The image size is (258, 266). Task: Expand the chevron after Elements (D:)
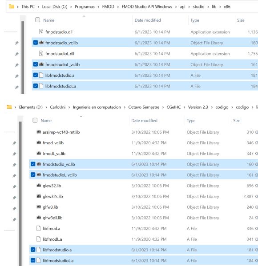46,107
